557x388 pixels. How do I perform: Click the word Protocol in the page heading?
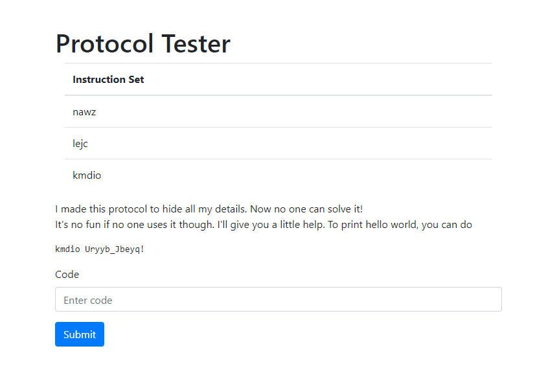click(x=105, y=43)
